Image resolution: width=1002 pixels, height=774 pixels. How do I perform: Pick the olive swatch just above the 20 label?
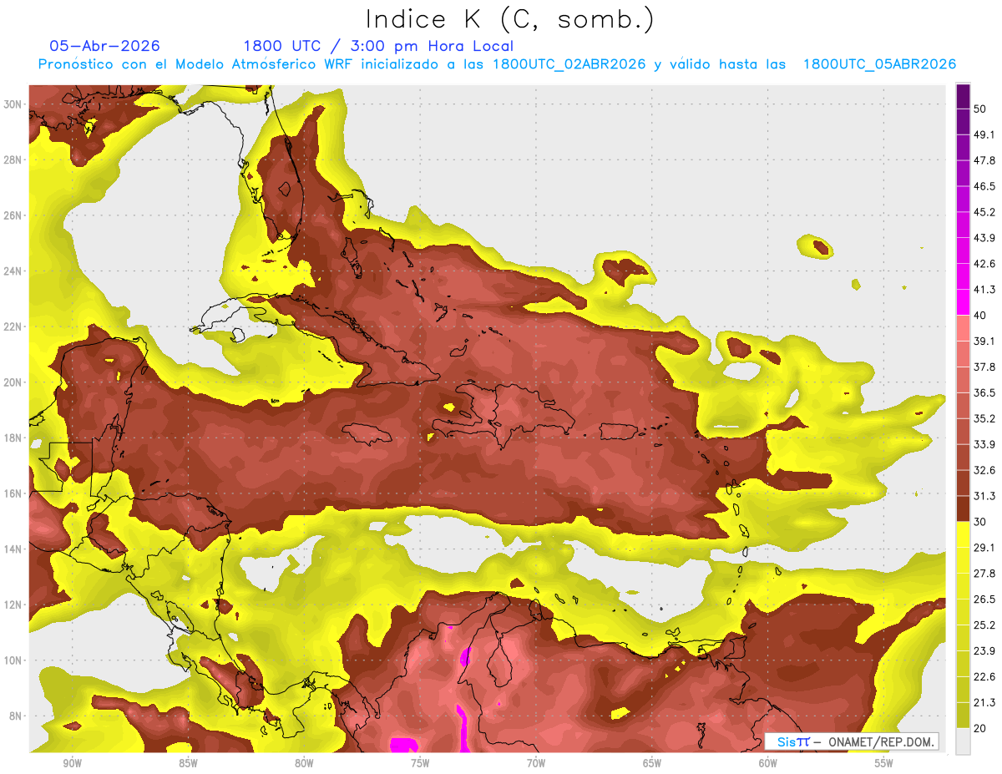[x=963, y=716]
